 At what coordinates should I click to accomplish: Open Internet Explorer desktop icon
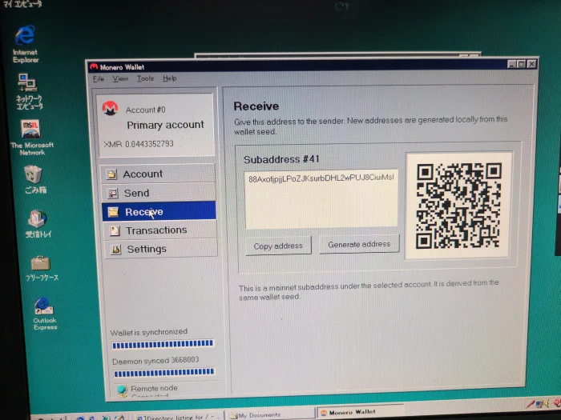click(25, 43)
